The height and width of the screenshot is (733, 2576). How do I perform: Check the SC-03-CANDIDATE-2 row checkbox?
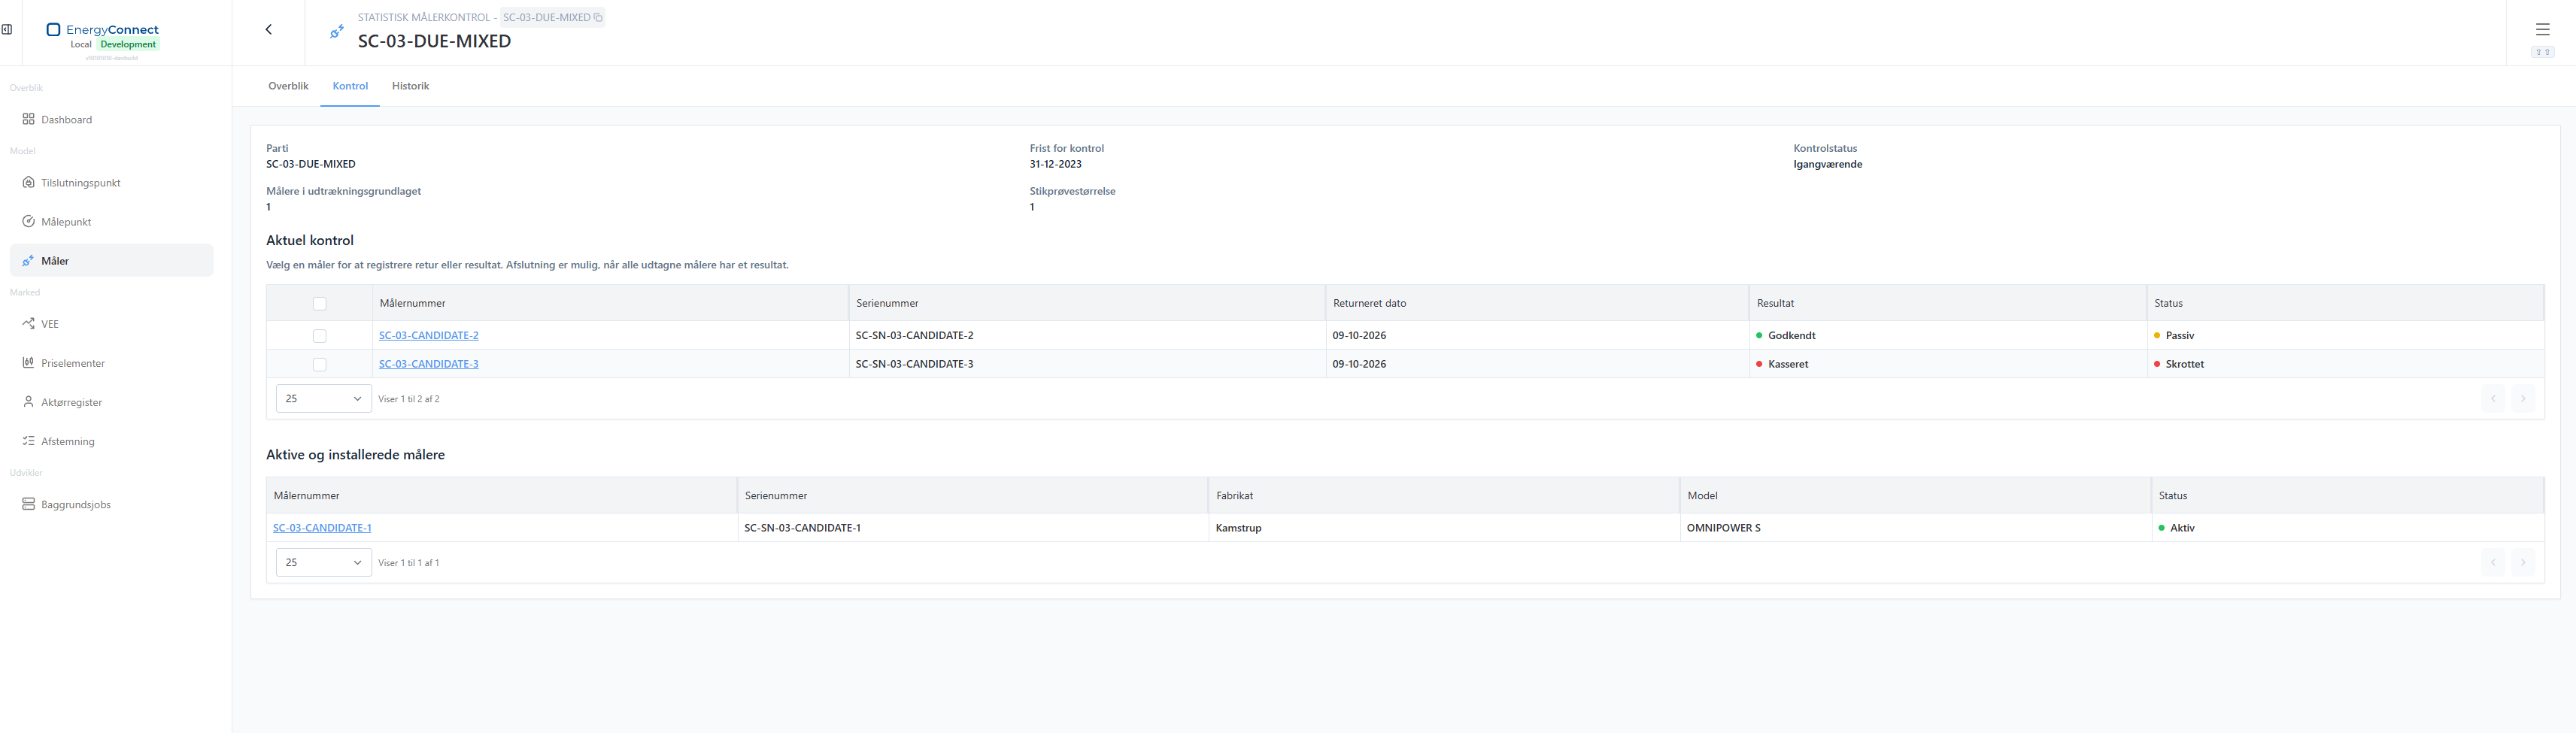(320, 336)
